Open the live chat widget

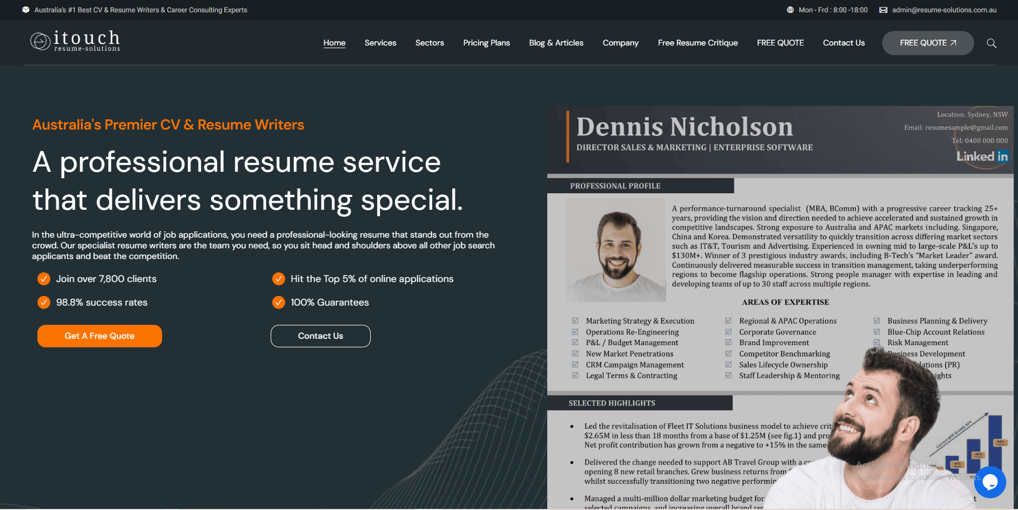(990, 482)
